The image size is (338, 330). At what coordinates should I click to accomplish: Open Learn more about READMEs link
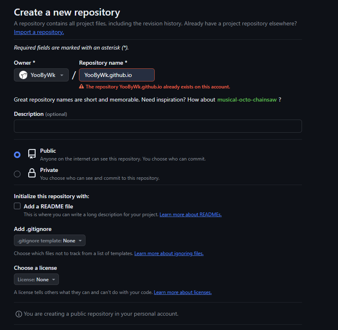191,215
